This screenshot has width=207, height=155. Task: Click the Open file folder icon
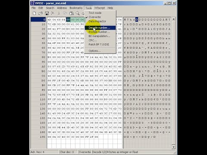coord(41,13)
